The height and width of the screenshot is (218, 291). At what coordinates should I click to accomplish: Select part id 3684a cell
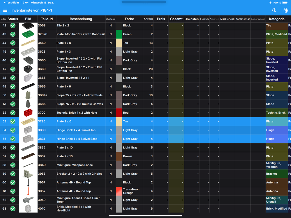coord(47,95)
